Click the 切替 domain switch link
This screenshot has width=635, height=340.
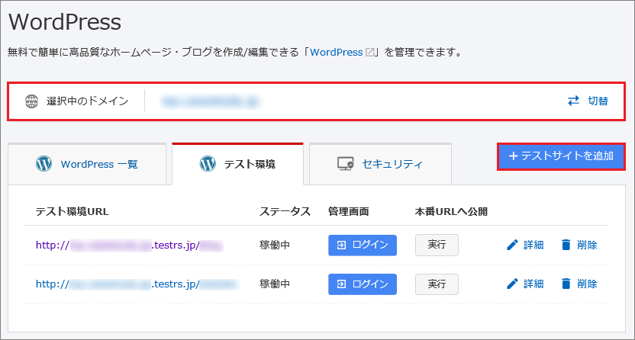(x=588, y=101)
